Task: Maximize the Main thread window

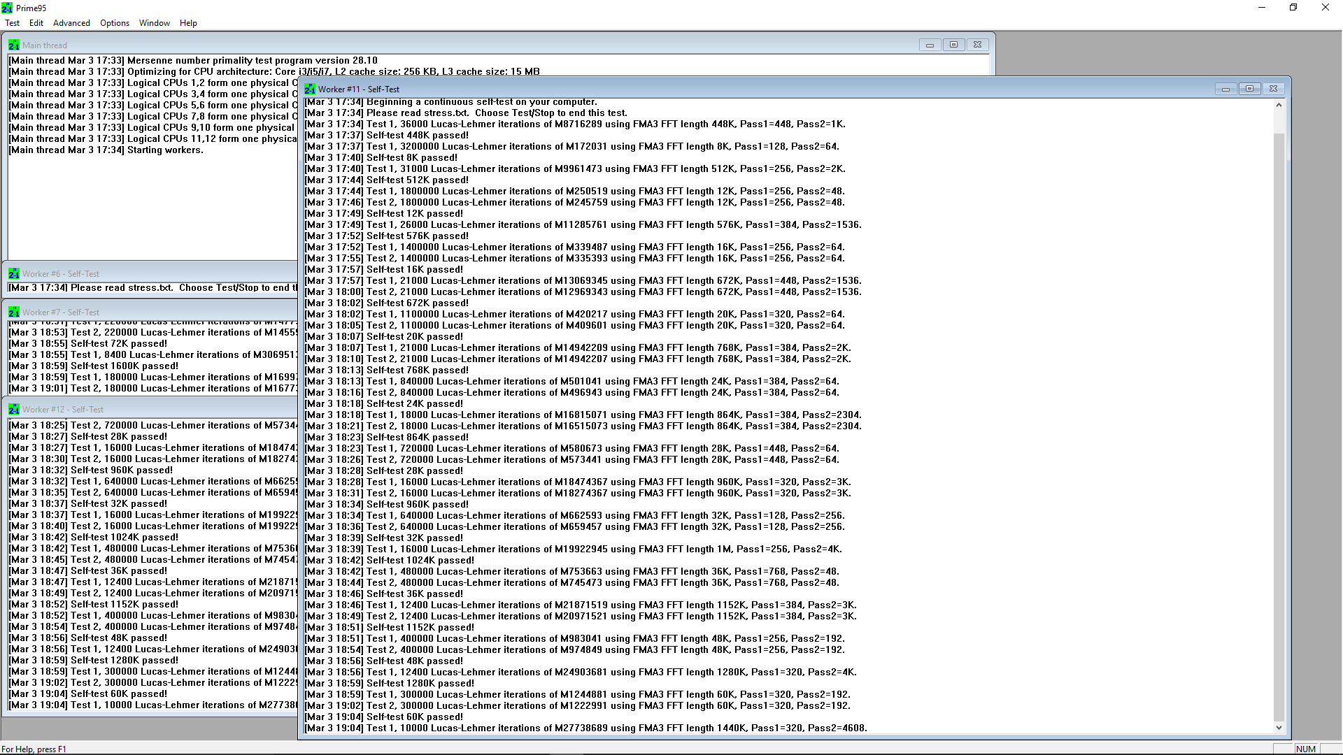Action: [953, 45]
